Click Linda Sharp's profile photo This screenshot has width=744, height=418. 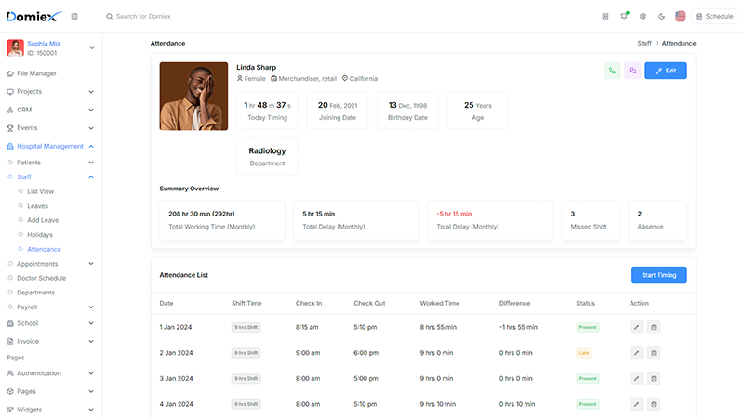pos(193,97)
